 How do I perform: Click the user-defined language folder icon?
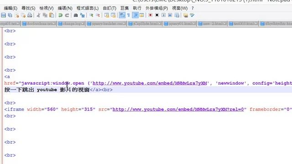pyautogui.click(x=142, y=15)
